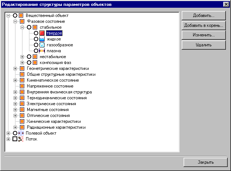Select radio circle of нестабильное
231x171 pixels.
[x=29, y=57]
